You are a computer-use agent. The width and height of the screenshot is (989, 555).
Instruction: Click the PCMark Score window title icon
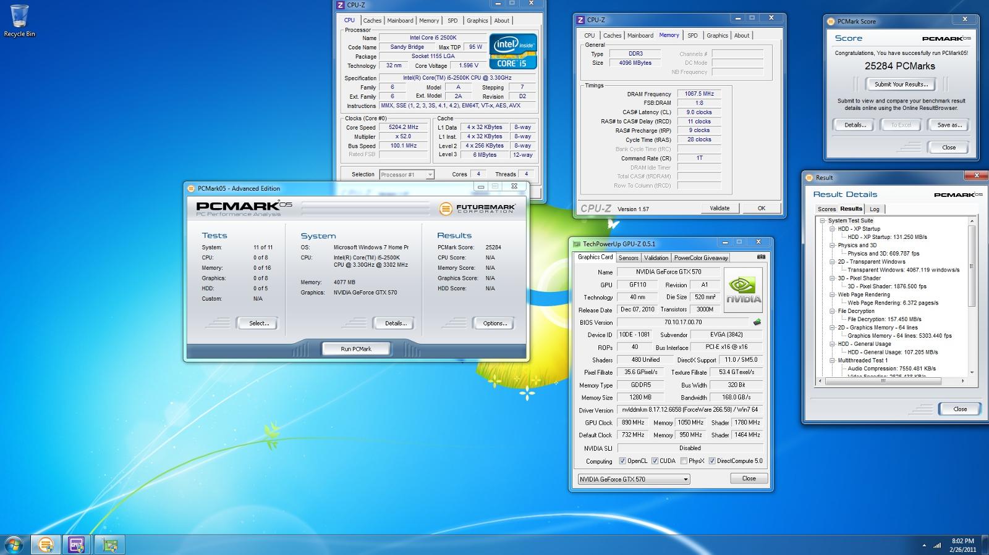831,21
